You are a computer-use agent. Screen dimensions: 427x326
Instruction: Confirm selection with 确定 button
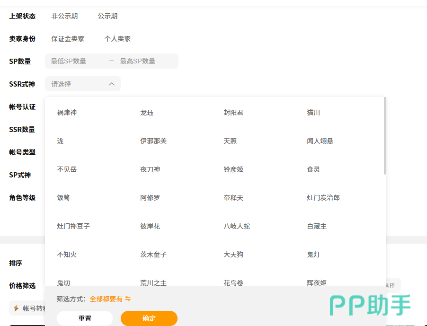pos(149,318)
